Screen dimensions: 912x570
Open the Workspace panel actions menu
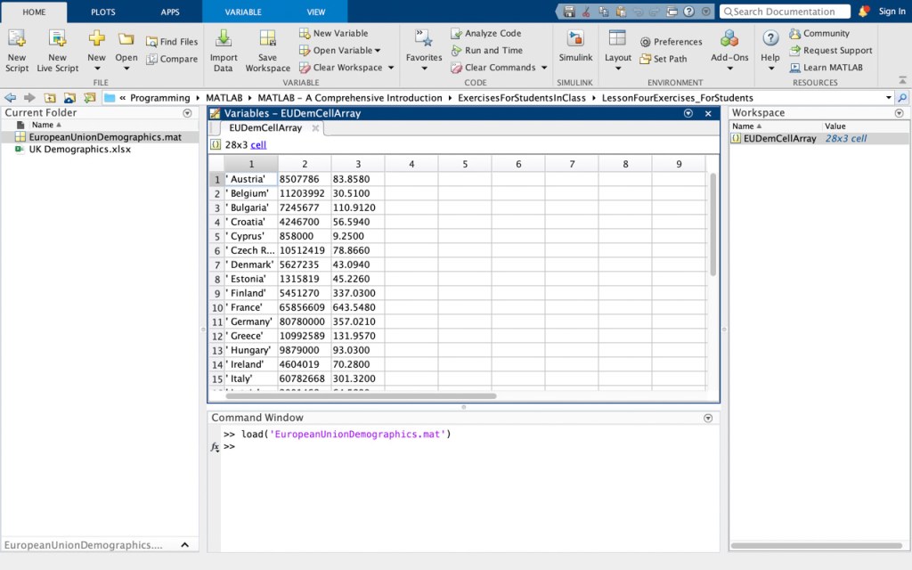point(900,113)
